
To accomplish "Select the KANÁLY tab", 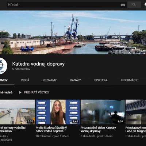I will click(x=76, y=80).
